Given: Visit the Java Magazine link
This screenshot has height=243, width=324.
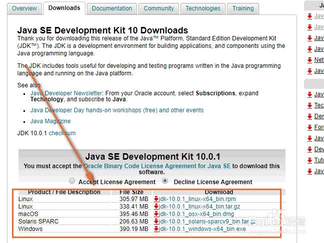Looking at the screenshot, I should [50, 121].
